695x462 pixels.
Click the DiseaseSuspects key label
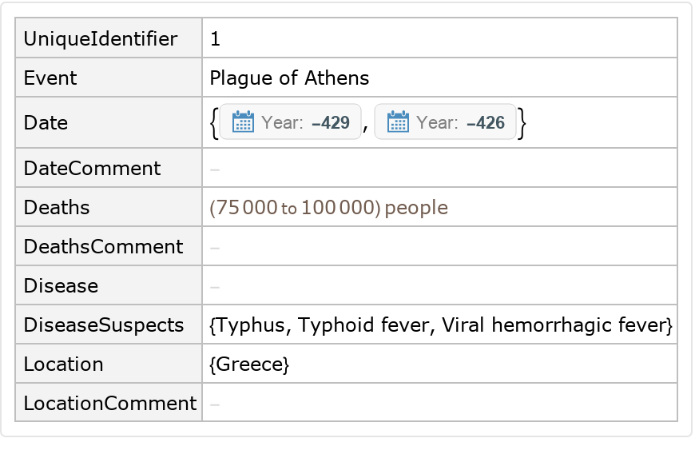(104, 325)
